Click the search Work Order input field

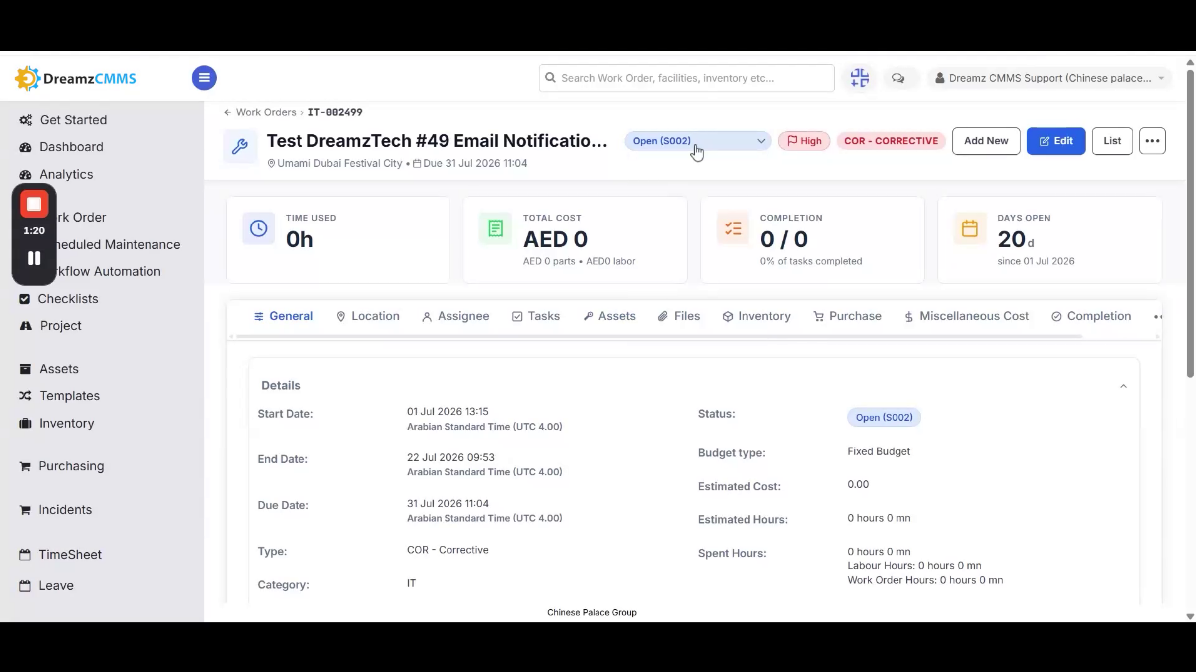[687, 78]
